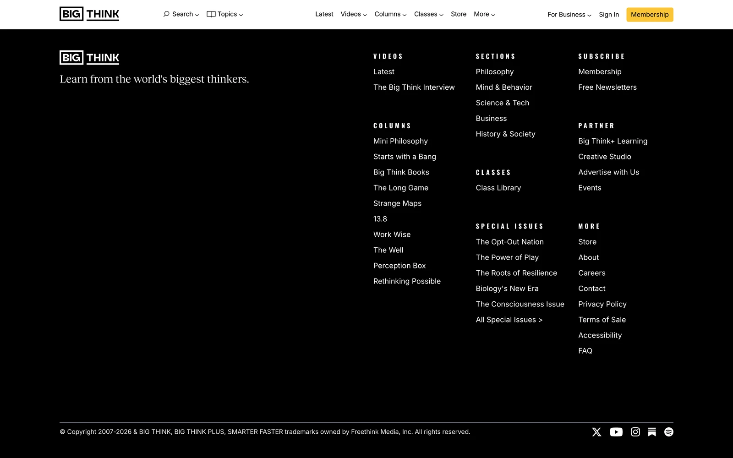The image size is (733, 458).
Task: Open Store in the top navigation
Action: (x=459, y=14)
